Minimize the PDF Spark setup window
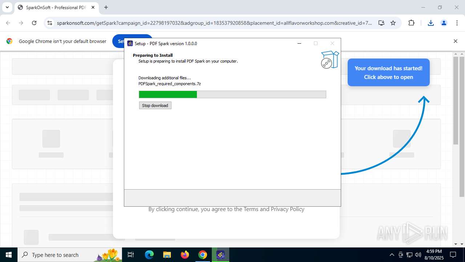The image size is (465, 262). click(299, 43)
